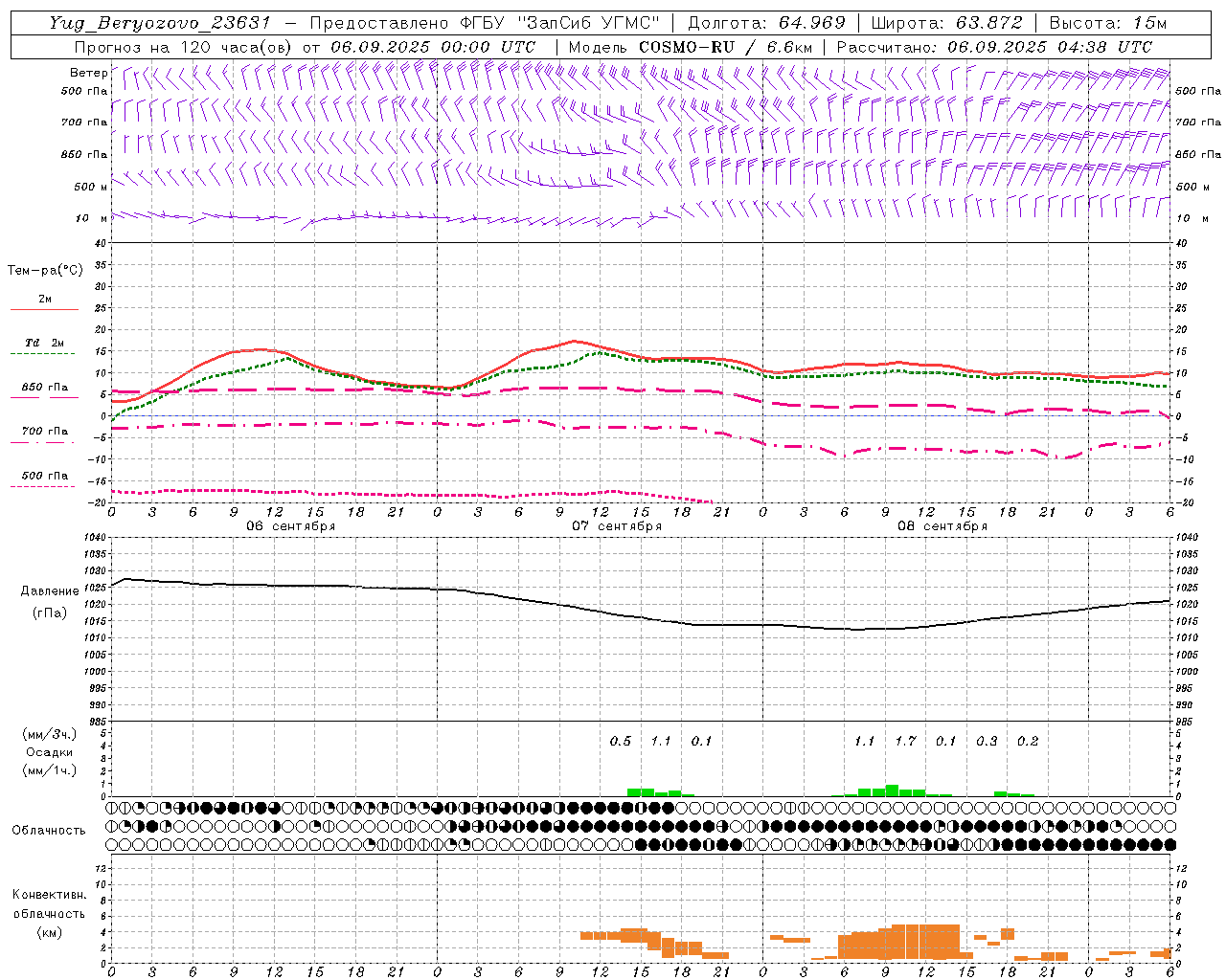Click the Облачность row label

pyautogui.click(x=49, y=830)
